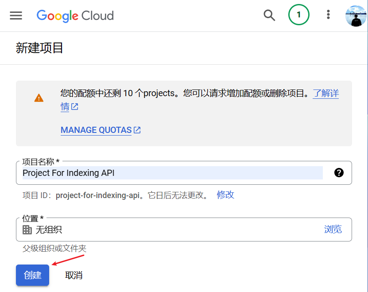The image size is (368, 292).
Task: Open search with the magnifier icon
Action: tap(269, 15)
